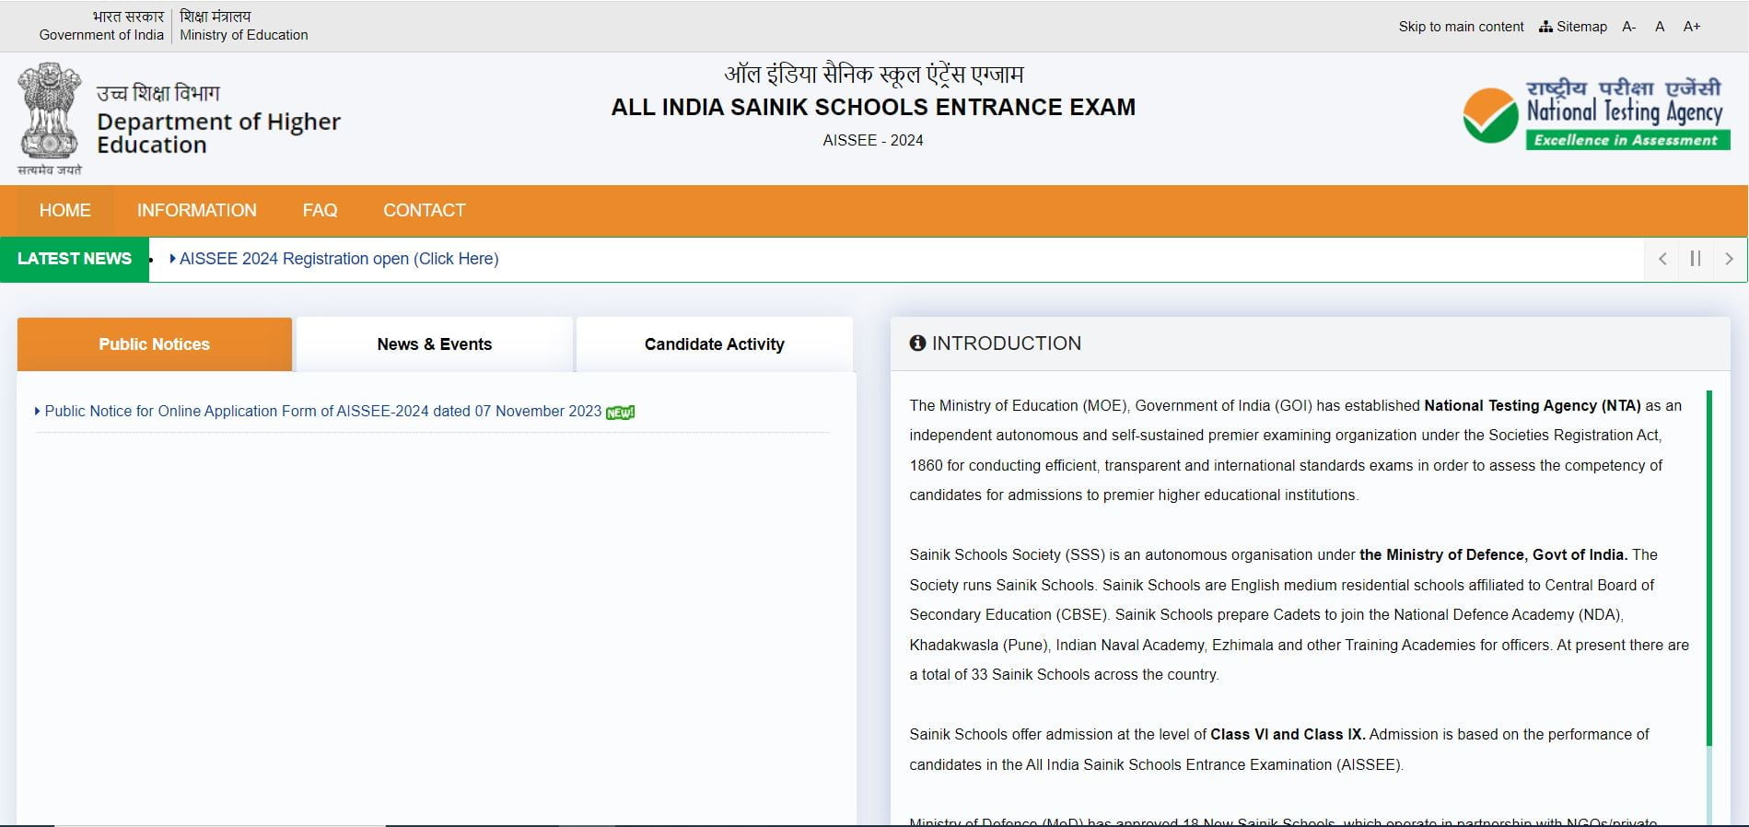This screenshot has height=827, width=1749.
Task: Reset font size with A
Action: (1660, 27)
